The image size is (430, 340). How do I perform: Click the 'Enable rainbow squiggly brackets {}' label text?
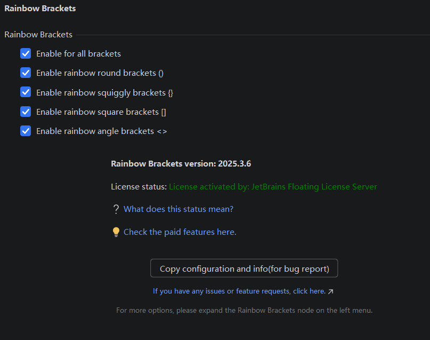tap(104, 93)
